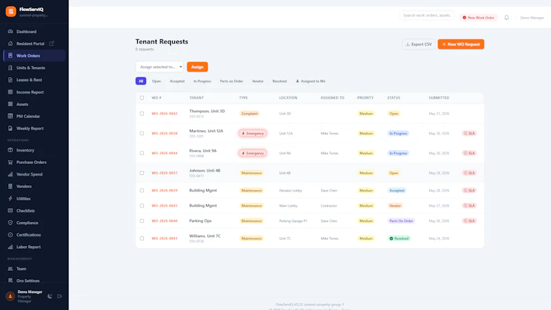The height and width of the screenshot is (310, 551).
Task: Toggle the select-all header checkbox
Action: (142, 98)
